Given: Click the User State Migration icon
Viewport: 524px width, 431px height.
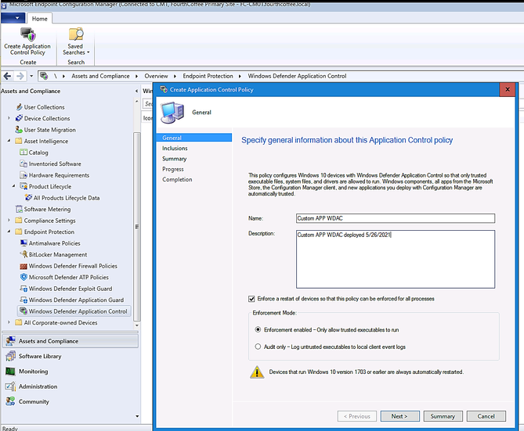Looking at the screenshot, I should point(19,130).
